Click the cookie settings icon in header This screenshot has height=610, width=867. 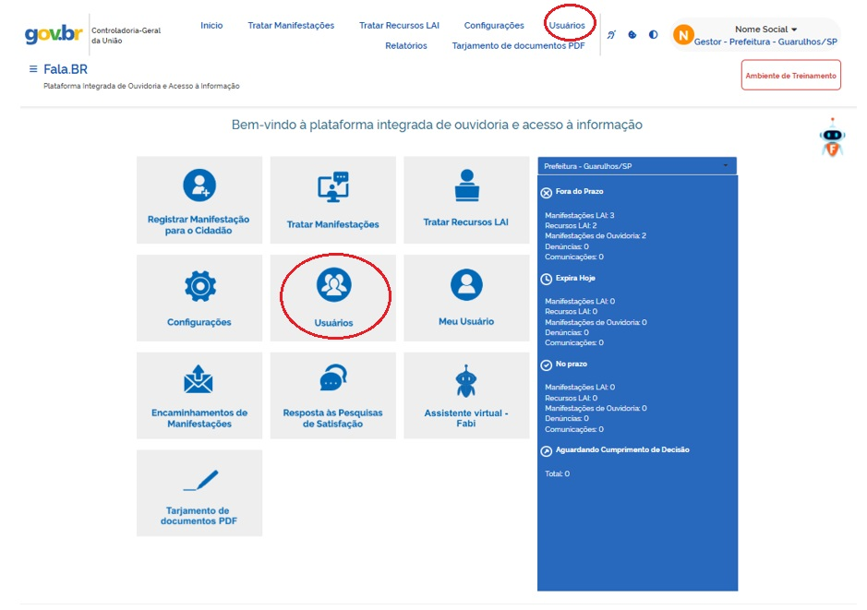(632, 35)
